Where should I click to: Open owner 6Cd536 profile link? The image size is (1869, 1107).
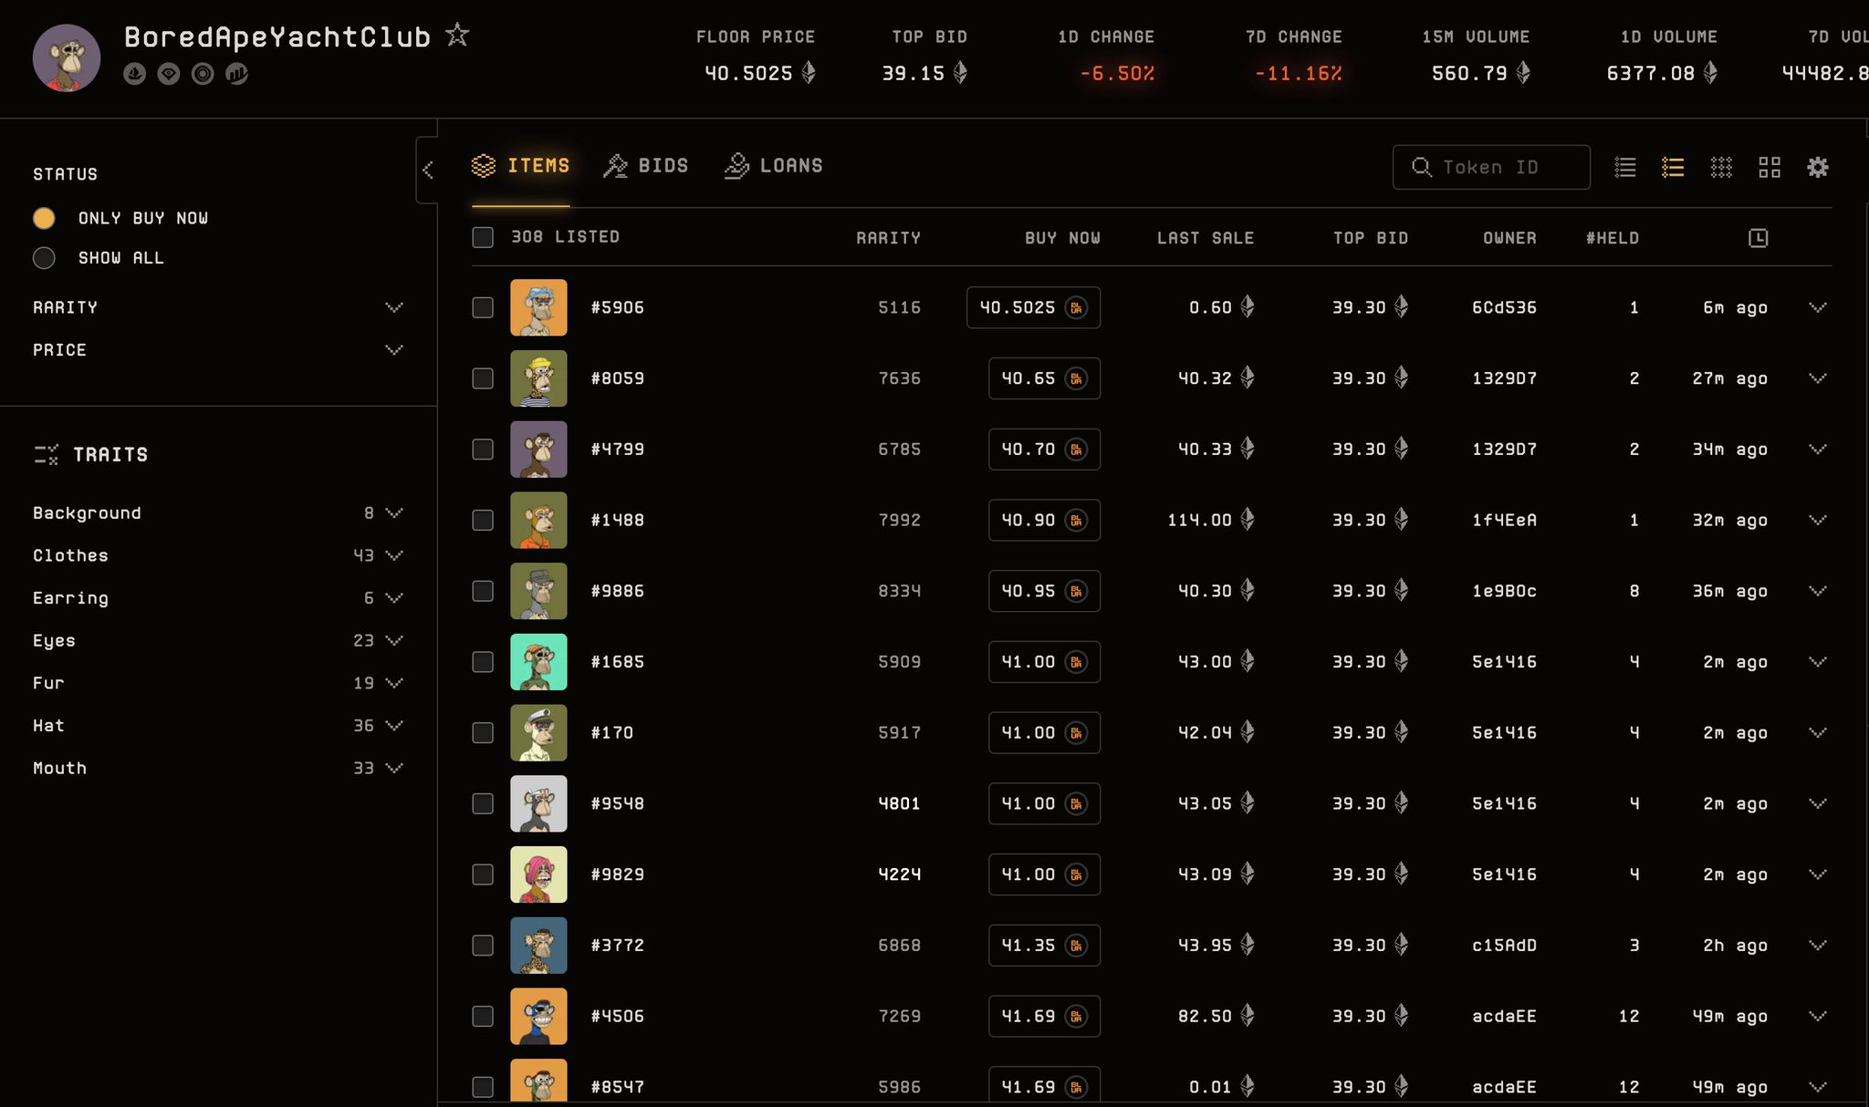coord(1504,307)
